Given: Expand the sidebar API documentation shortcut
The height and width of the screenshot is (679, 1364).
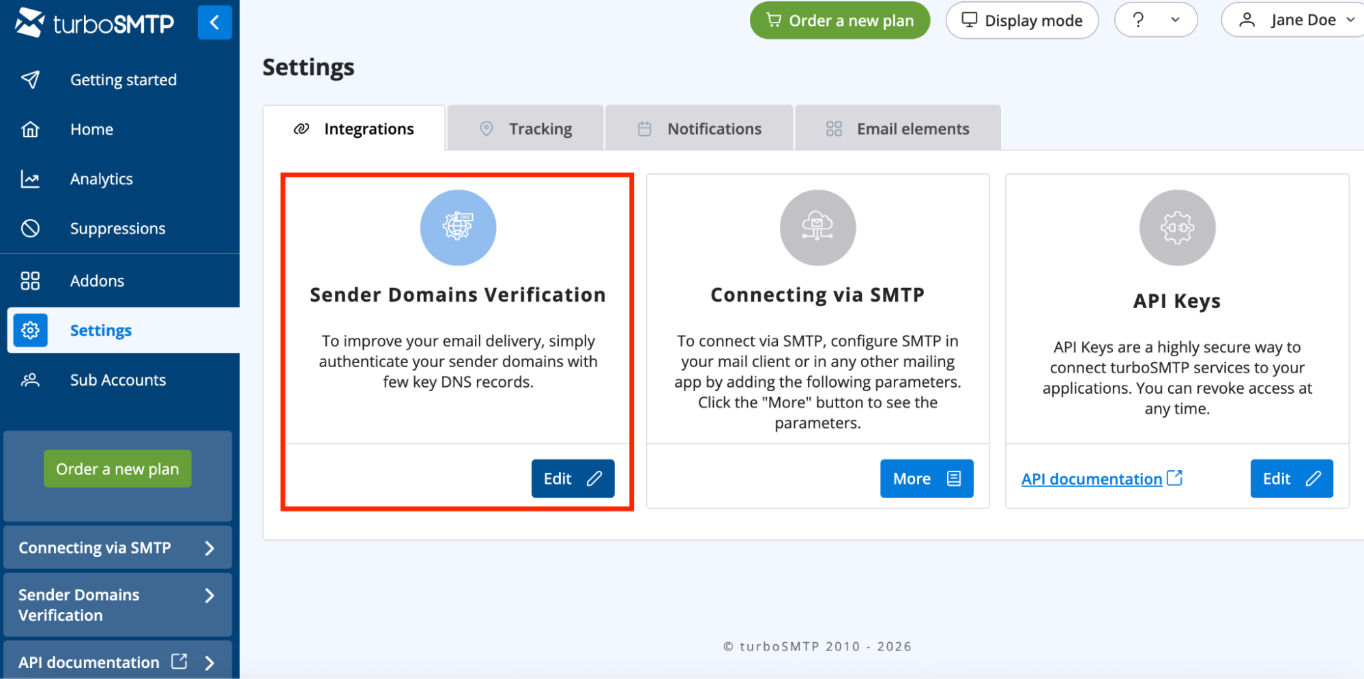Looking at the screenshot, I should (x=117, y=661).
